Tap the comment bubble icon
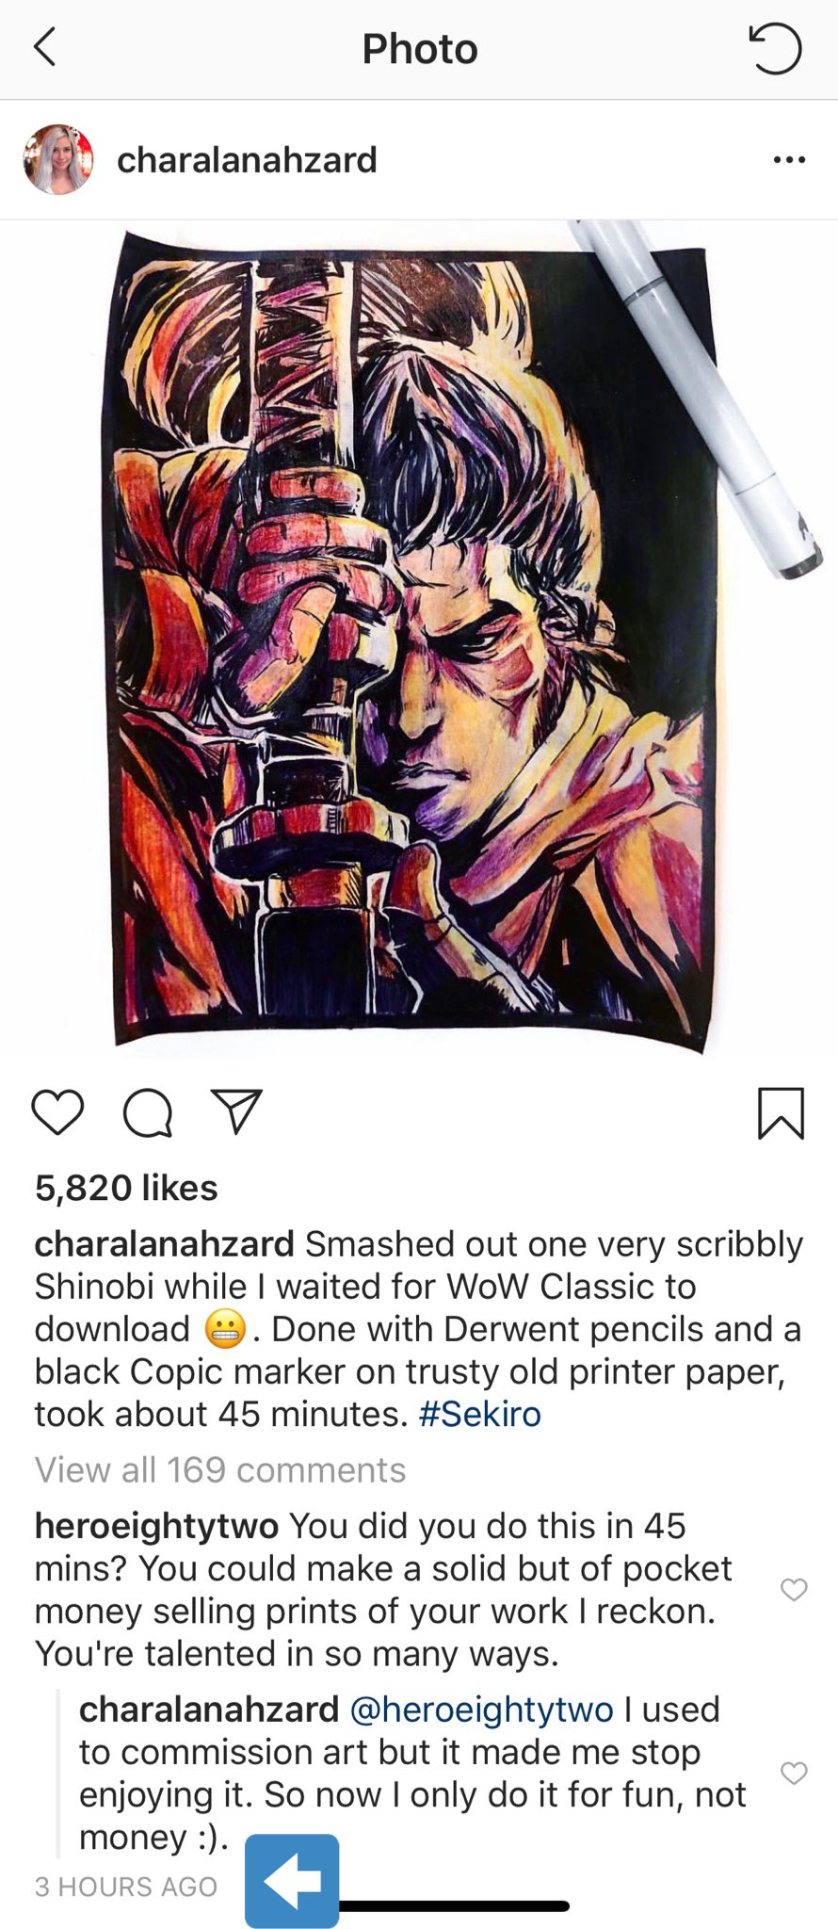 click(148, 1113)
